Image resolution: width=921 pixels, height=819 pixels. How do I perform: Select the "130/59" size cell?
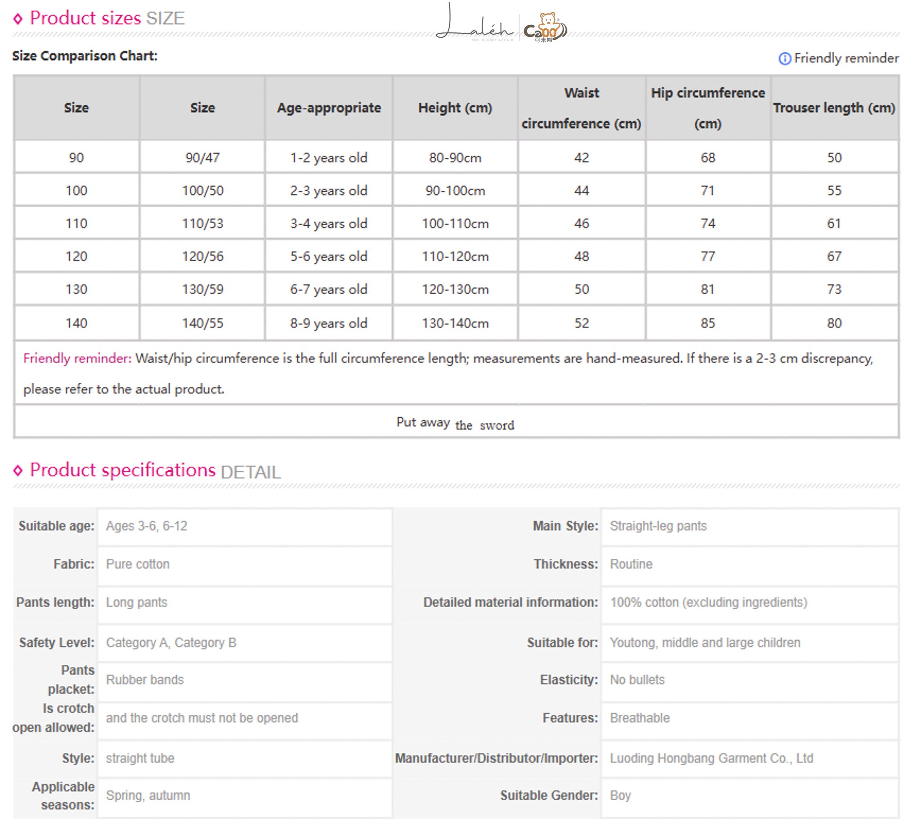click(203, 289)
